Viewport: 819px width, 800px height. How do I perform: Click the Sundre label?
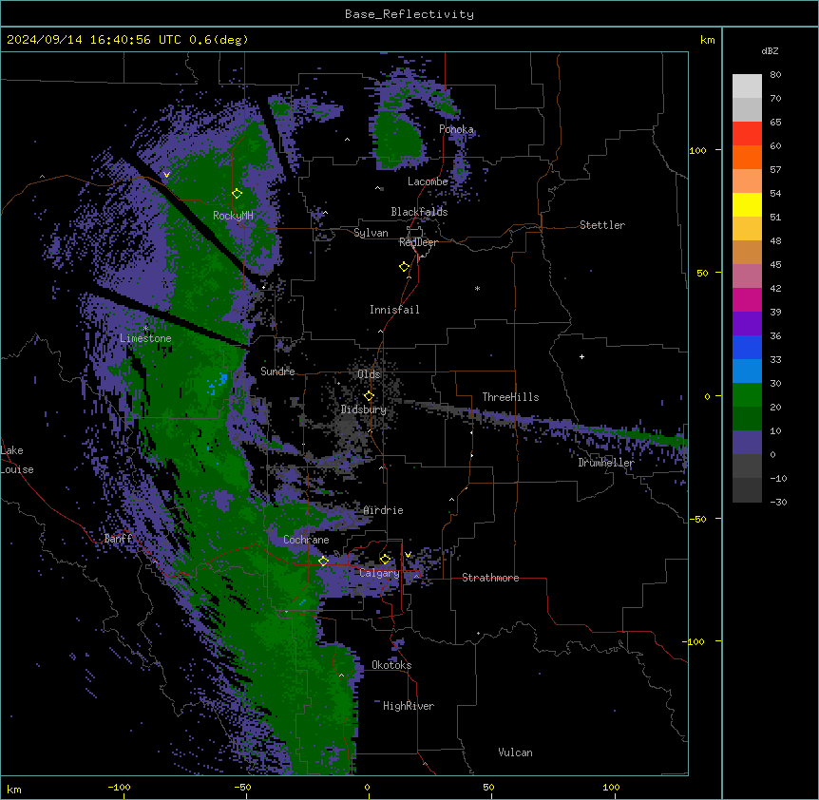click(277, 371)
